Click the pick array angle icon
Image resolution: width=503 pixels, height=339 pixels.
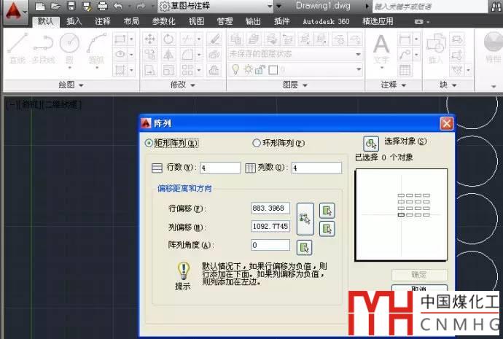tap(305, 246)
